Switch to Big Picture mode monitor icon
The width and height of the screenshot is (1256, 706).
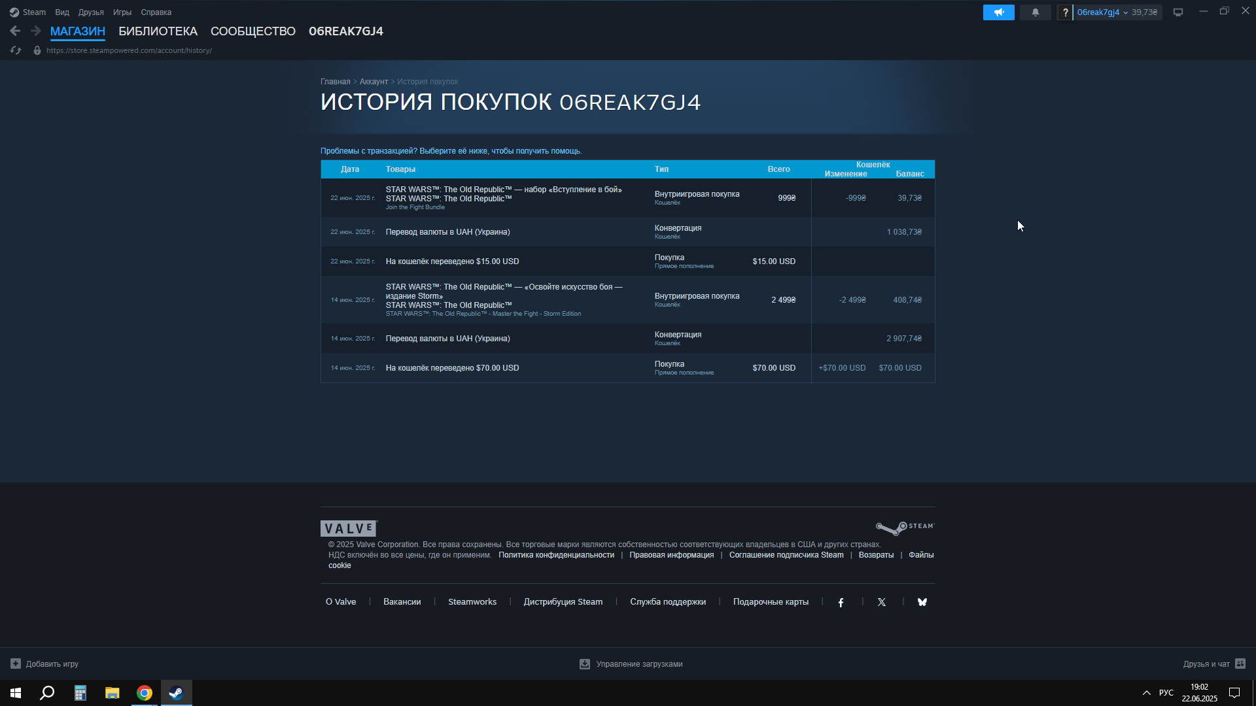(x=1178, y=12)
